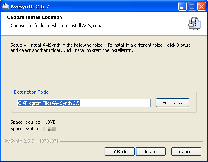Viewport: 208px width, 162px height.
Task: Click the highlighted C:\Program Files\AviSynth 2.5 path
Action: [49, 103]
